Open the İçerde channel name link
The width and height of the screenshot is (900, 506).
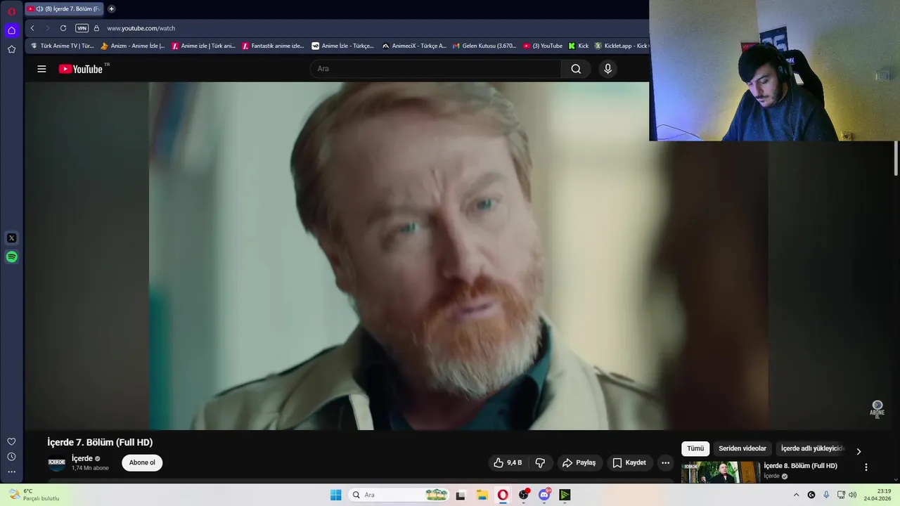coord(82,458)
